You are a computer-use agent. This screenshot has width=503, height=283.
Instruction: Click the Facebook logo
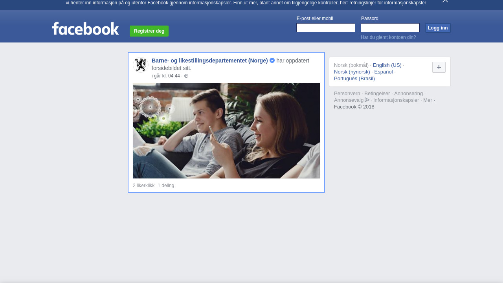point(85,29)
